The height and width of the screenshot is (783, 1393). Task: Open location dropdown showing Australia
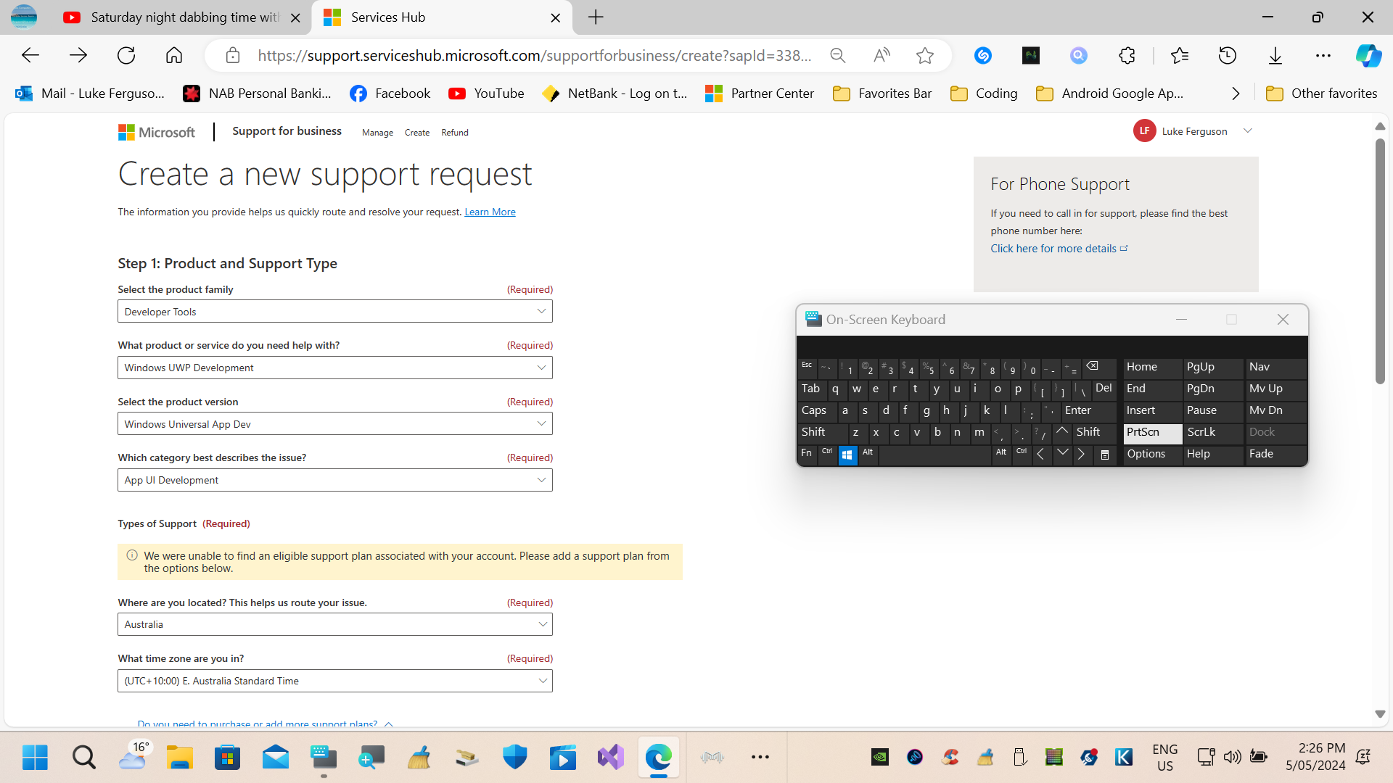click(x=335, y=624)
